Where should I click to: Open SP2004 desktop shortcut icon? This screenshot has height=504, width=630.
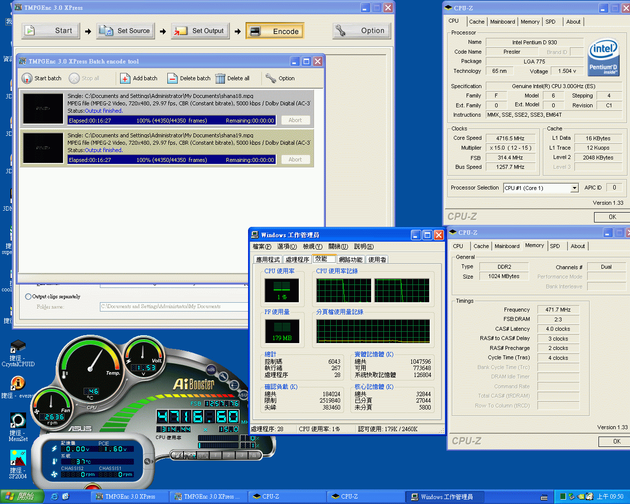(18, 458)
